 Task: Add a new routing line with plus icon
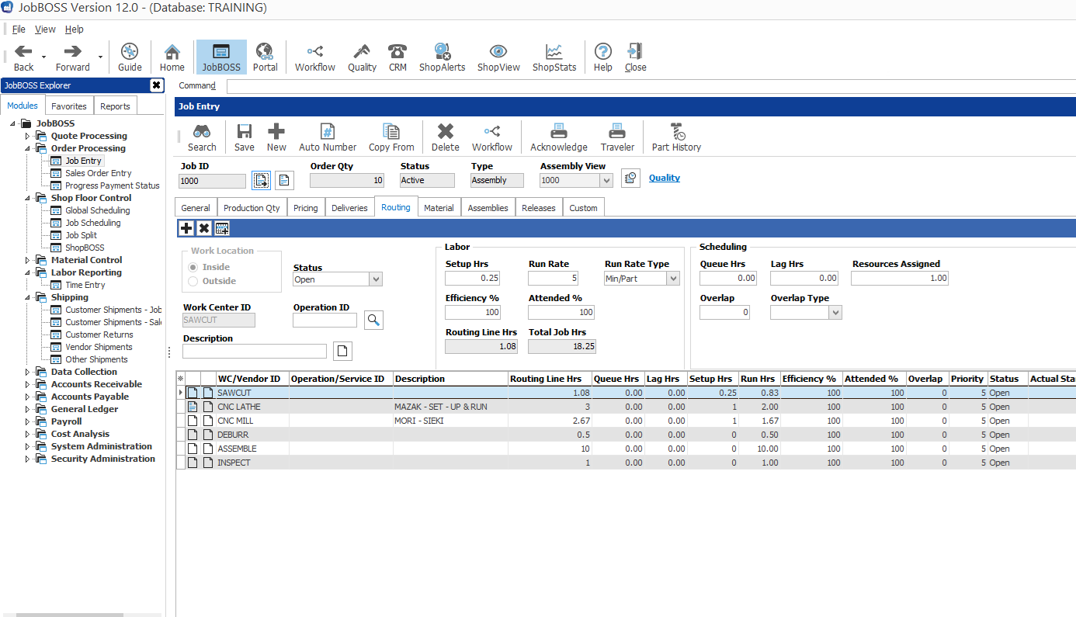coord(186,227)
